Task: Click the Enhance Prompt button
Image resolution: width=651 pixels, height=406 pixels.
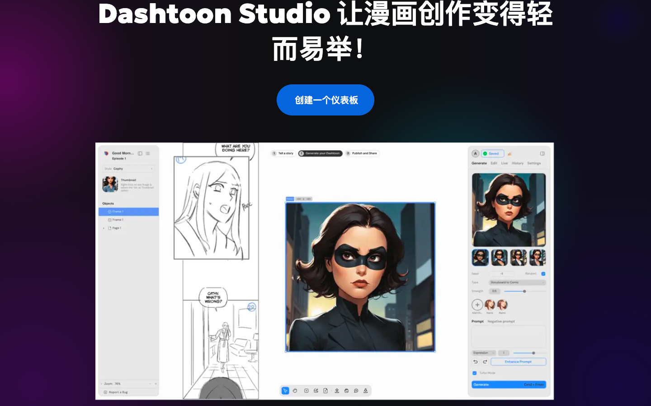Action: [519, 362]
